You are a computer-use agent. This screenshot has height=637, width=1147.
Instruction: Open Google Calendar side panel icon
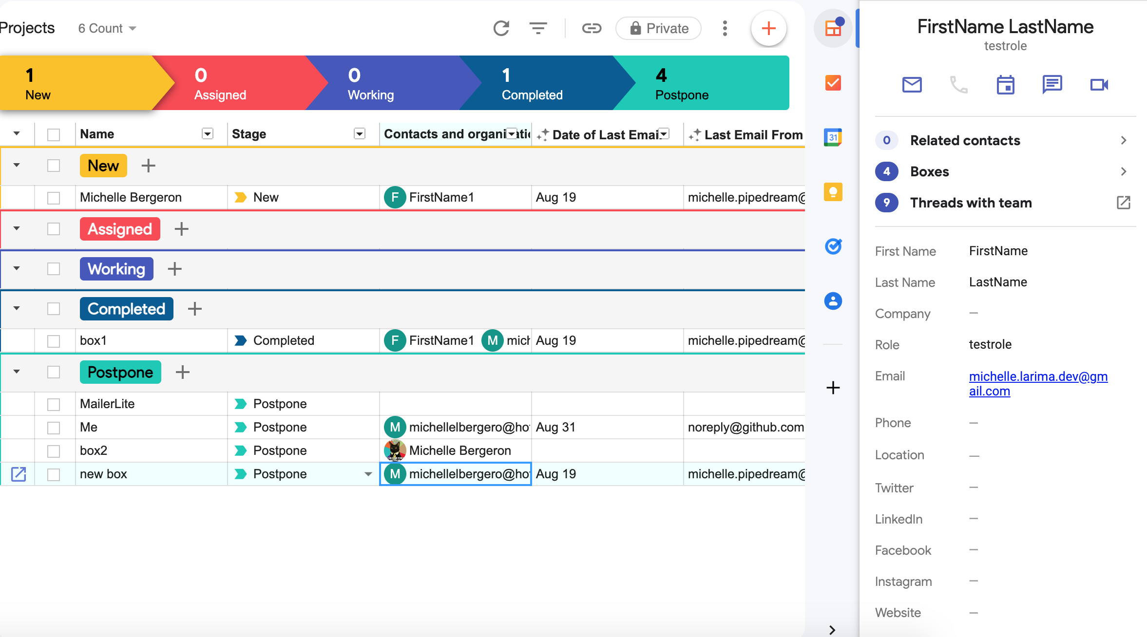(833, 137)
